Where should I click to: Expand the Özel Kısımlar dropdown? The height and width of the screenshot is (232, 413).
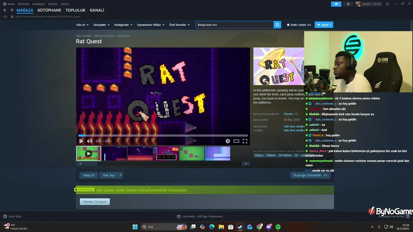(179, 25)
